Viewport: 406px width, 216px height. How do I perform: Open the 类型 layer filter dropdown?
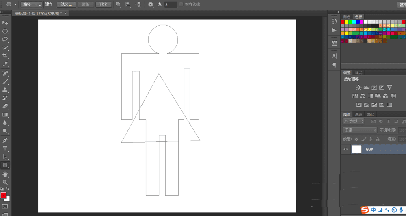pyautogui.click(x=354, y=121)
